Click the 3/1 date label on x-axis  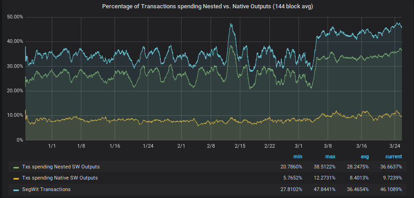[x=298, y=146]
